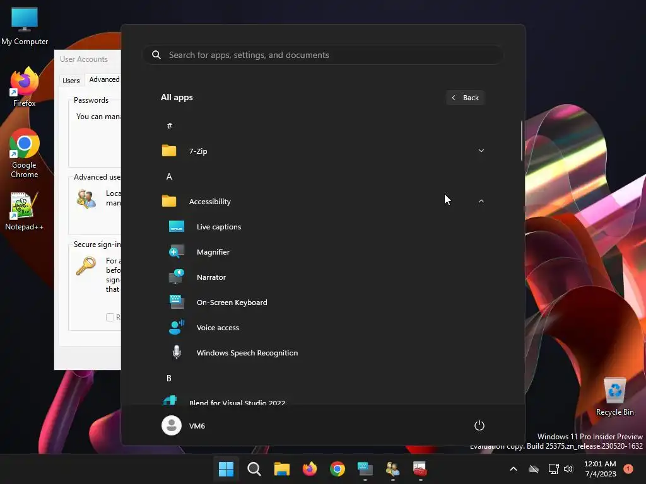This screenshot has width=646, height=484.
Task: Switch to Users tab in User Accounts
Action: (x=71, y=81)
